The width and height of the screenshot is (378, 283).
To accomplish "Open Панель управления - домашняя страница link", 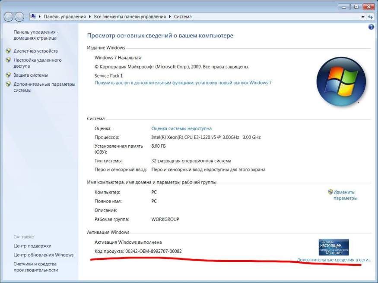I will (36, 35).
